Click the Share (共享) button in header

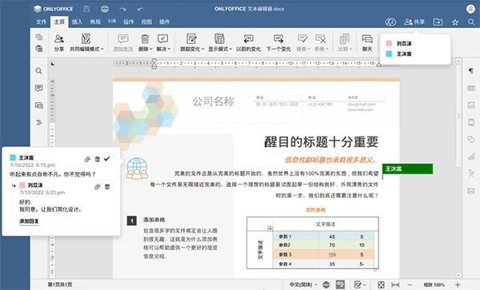coord(414,22)
